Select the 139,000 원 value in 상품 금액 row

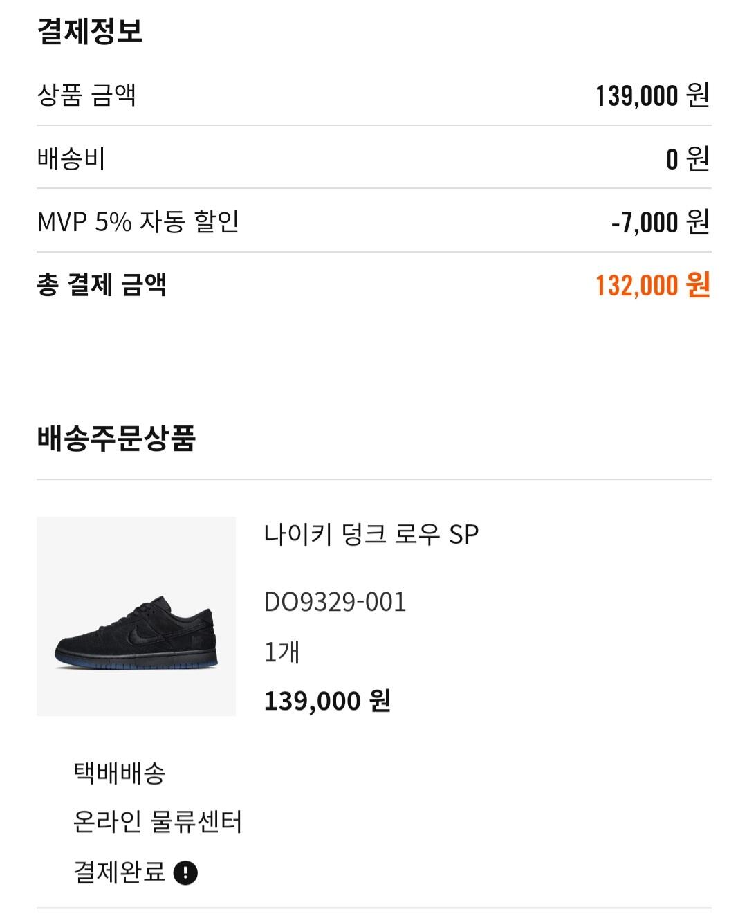pos(652,95)
